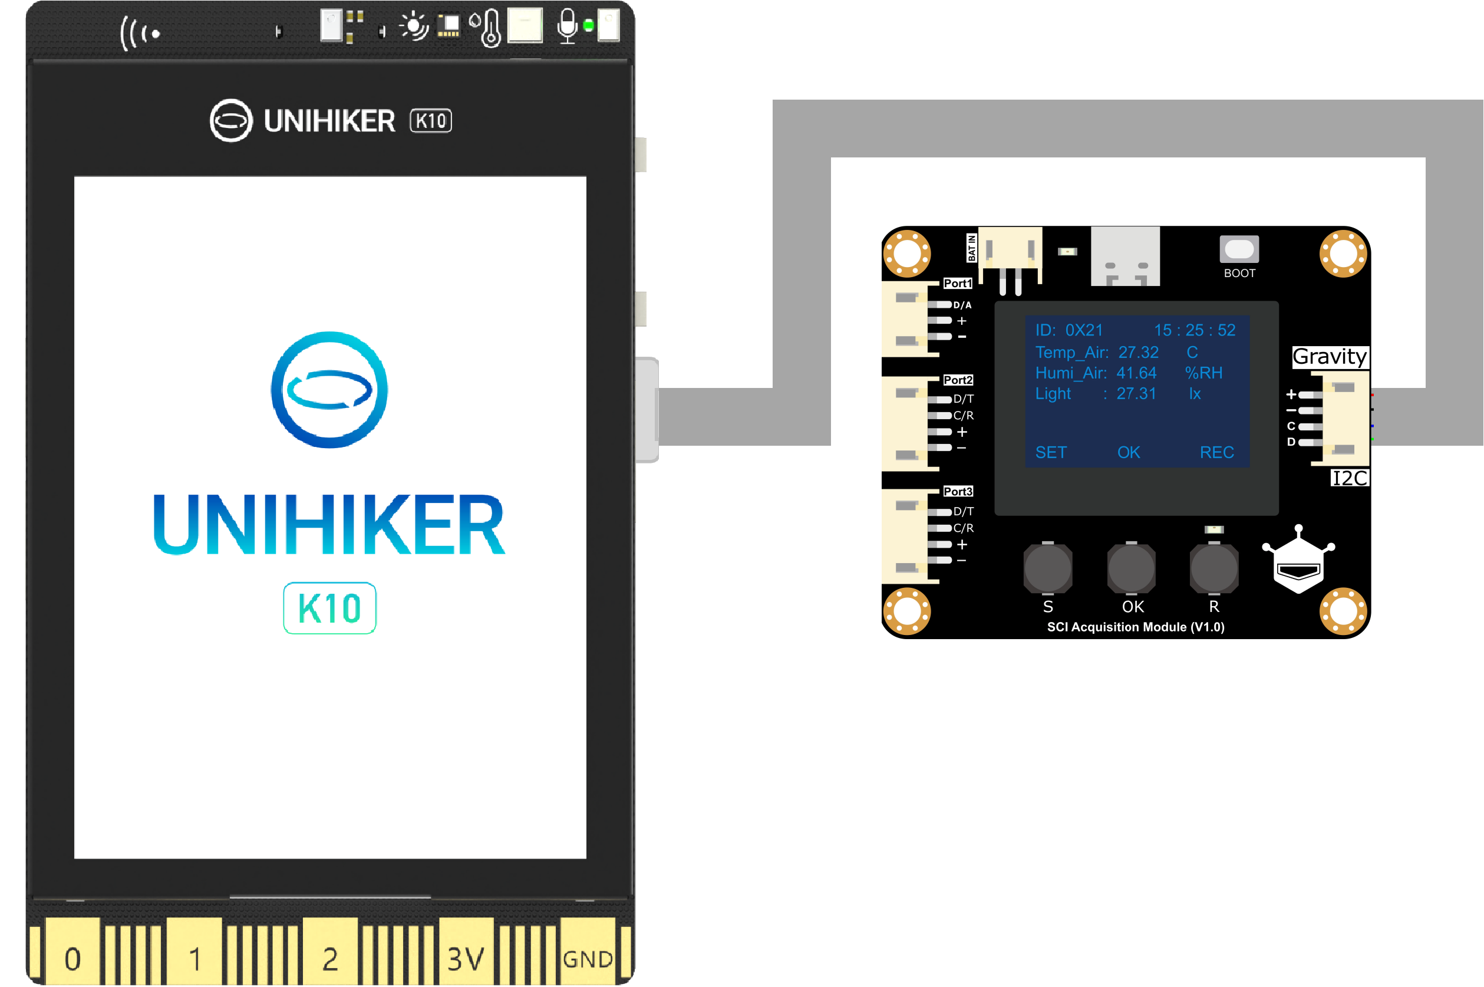Click the microphone icon on the K10
Screen dimensions: 1484x987
568,26
